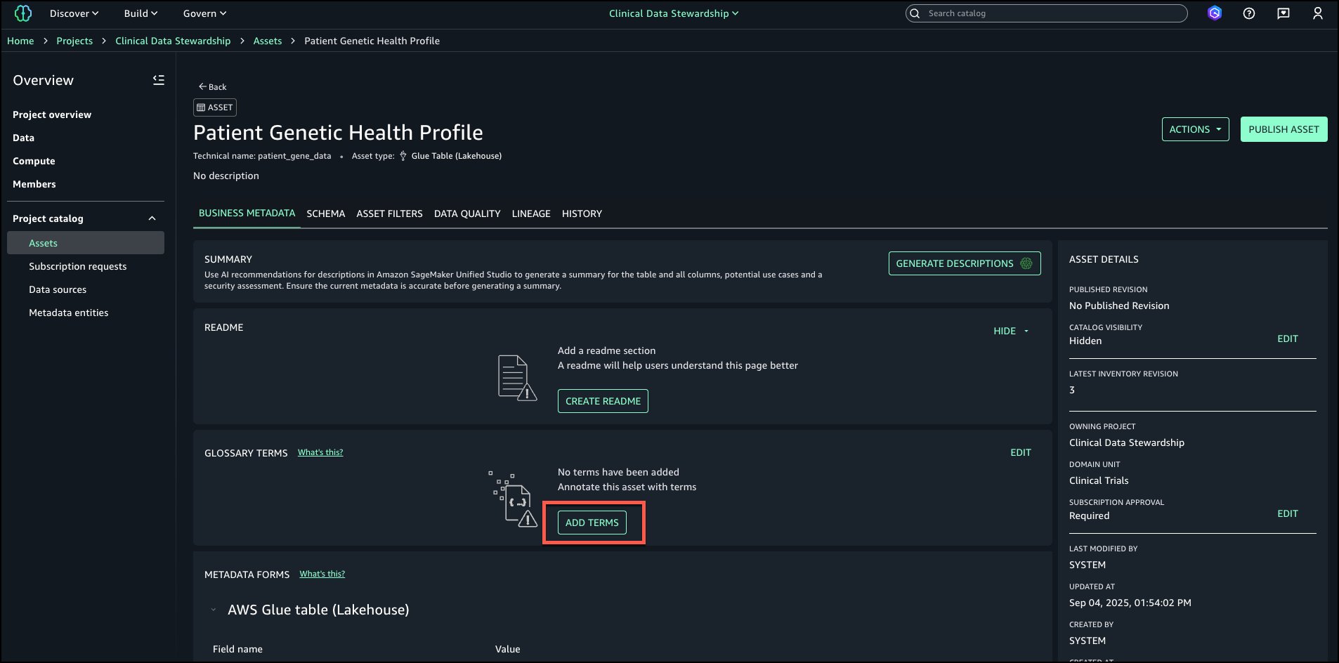Viewport: 1339px width, 663px height.
Task: Expand the ACTIONS dropdown button
Action: pyautogui.click(x=1195, y=129)
